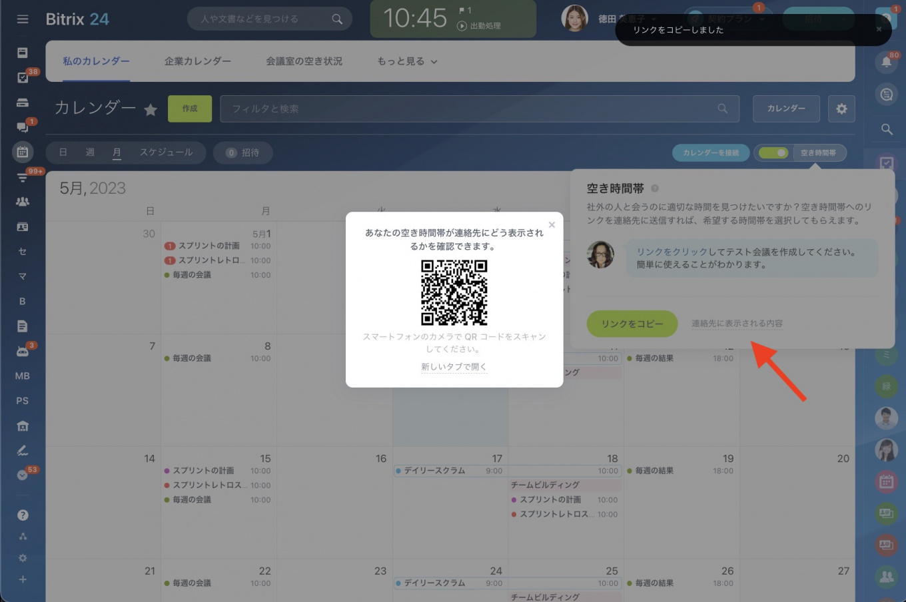Click リンクをクリック link in hint
Image resolution: width=906 pixels, height=602 pixels.
coord(672,252)
